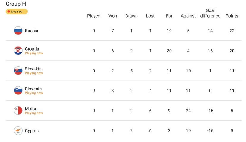Click the Won column header
The height and width of the screenshot is (142, 246).
pyautogui.click(x=112, y=16)
